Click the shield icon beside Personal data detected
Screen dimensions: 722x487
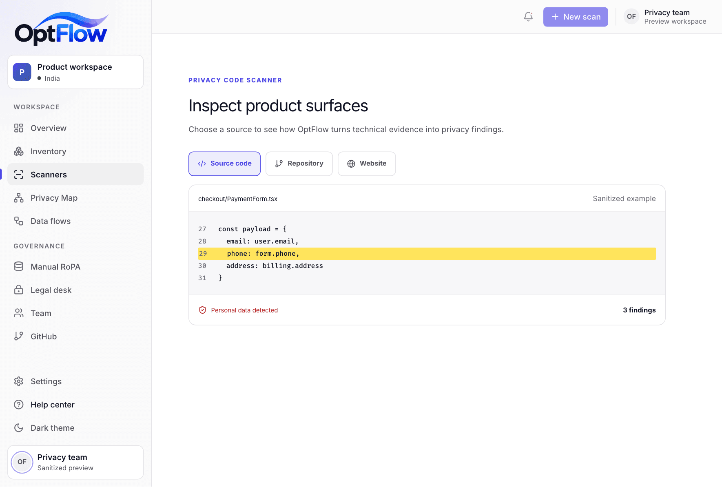pyautogui.click(x=202, y=310)
